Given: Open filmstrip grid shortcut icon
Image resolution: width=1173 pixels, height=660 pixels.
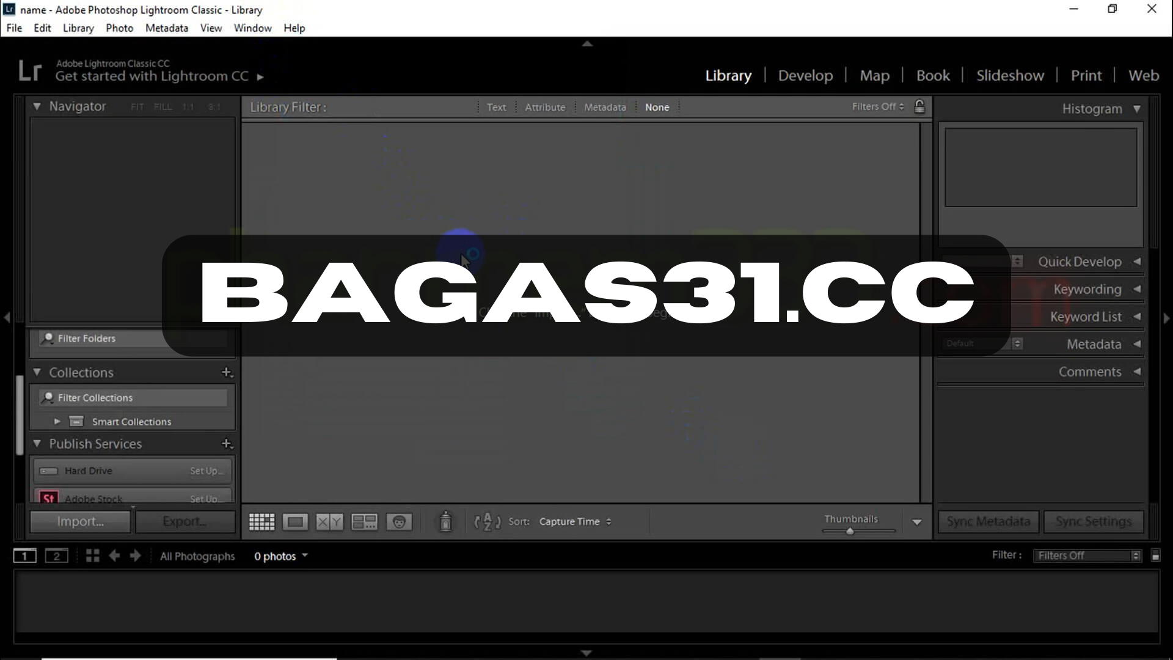Looking at the screenshot, I should (x=92, y=555).
